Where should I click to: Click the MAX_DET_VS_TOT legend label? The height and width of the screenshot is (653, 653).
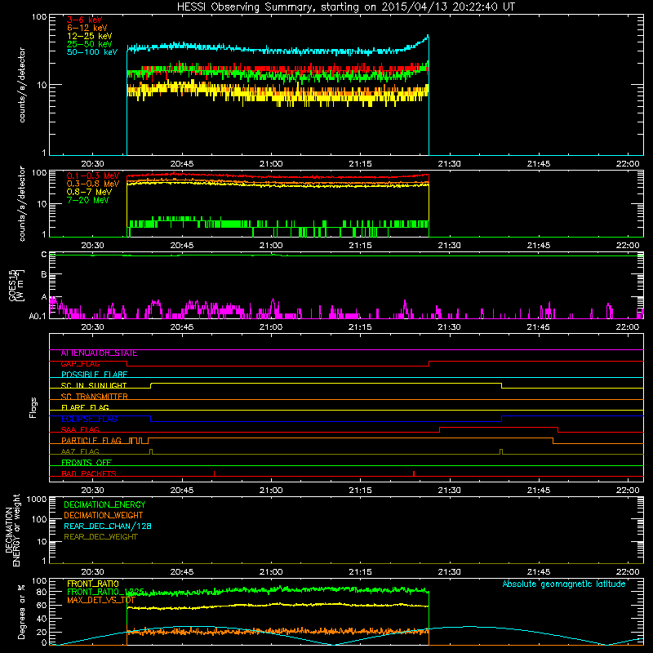point(100,600)
